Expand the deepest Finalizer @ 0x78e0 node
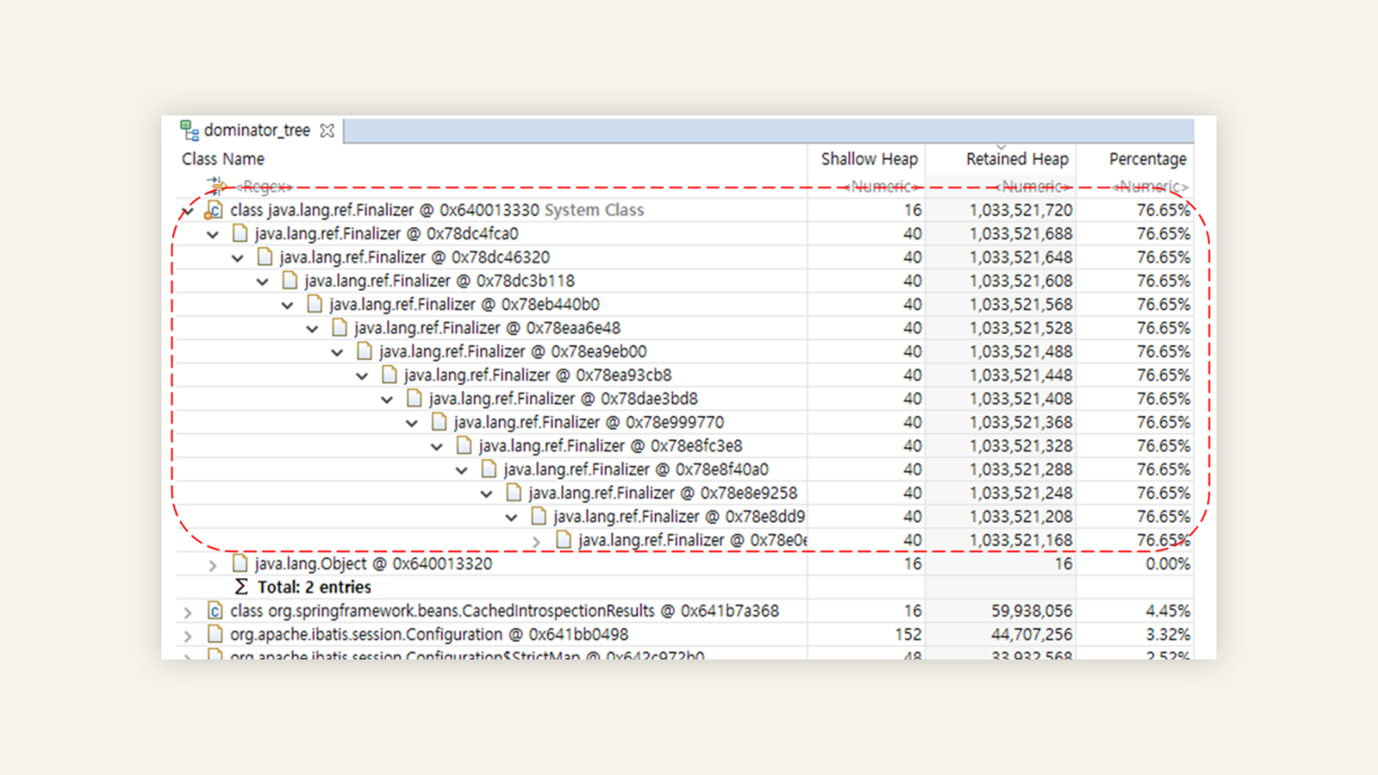Image resolution: width=1378 pixels, height=775 pixels. 536,541
